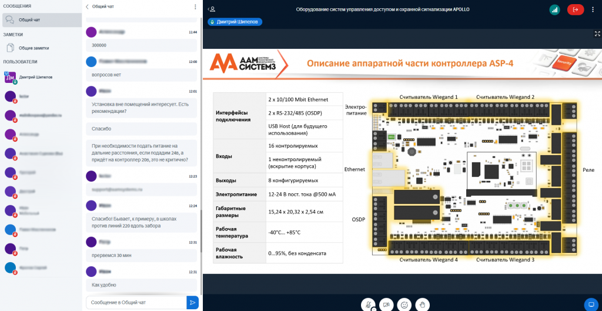Open the connection status signal icon

(x=554, y=9)
